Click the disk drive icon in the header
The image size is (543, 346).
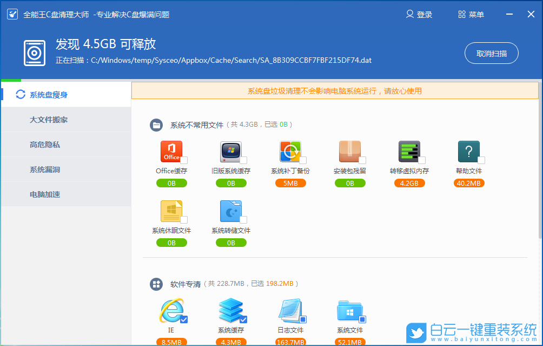(x=34, y=53)
